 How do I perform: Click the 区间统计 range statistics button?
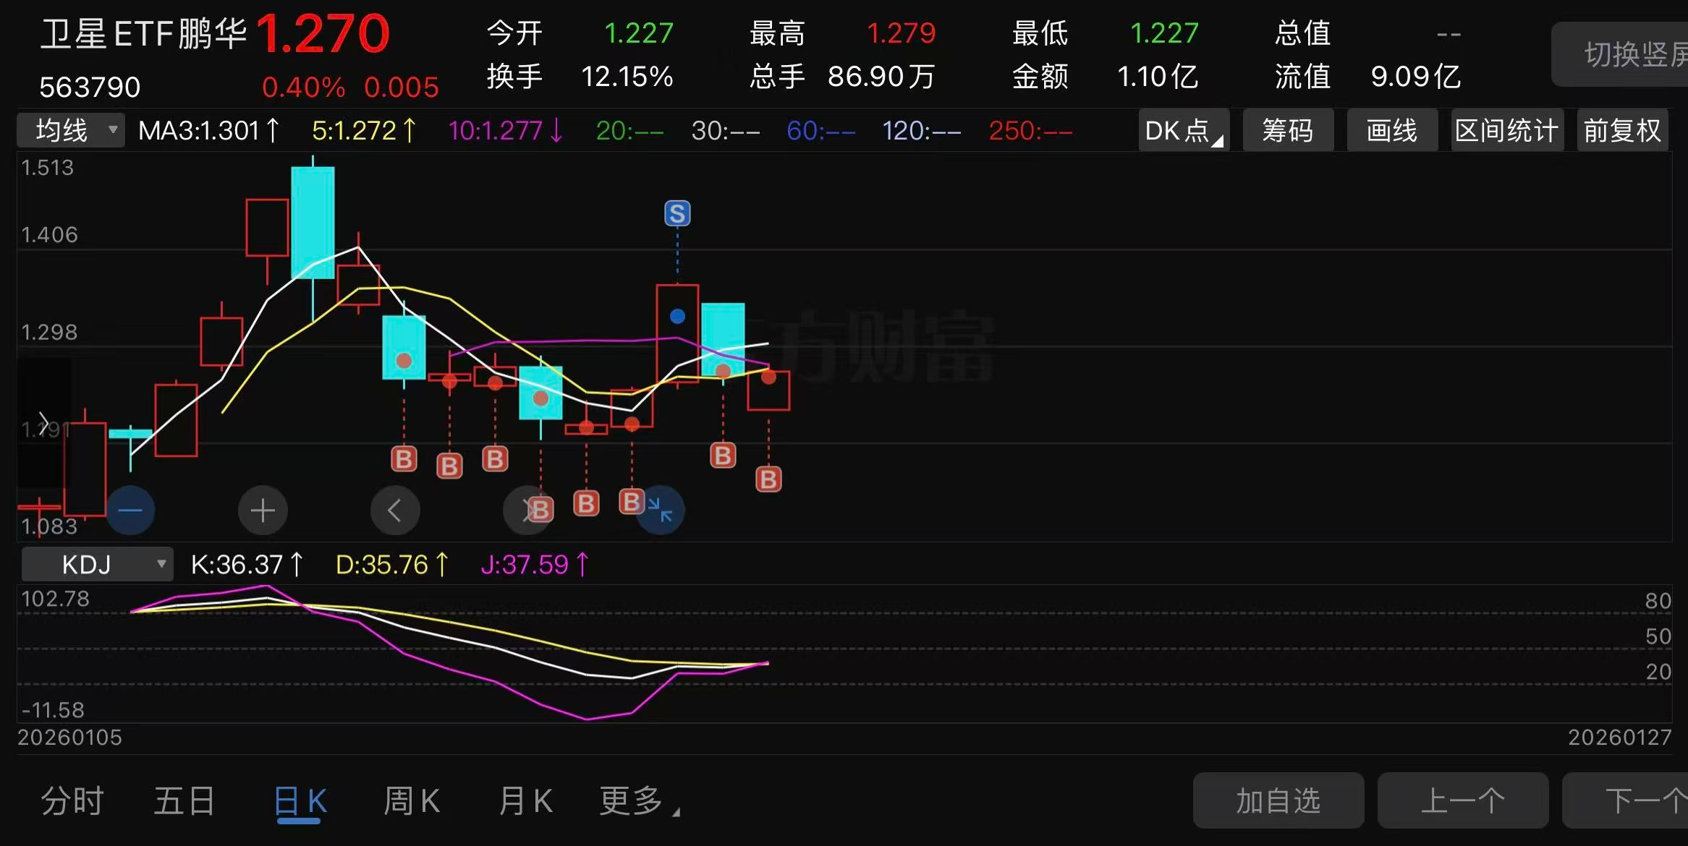(1507, 131)
